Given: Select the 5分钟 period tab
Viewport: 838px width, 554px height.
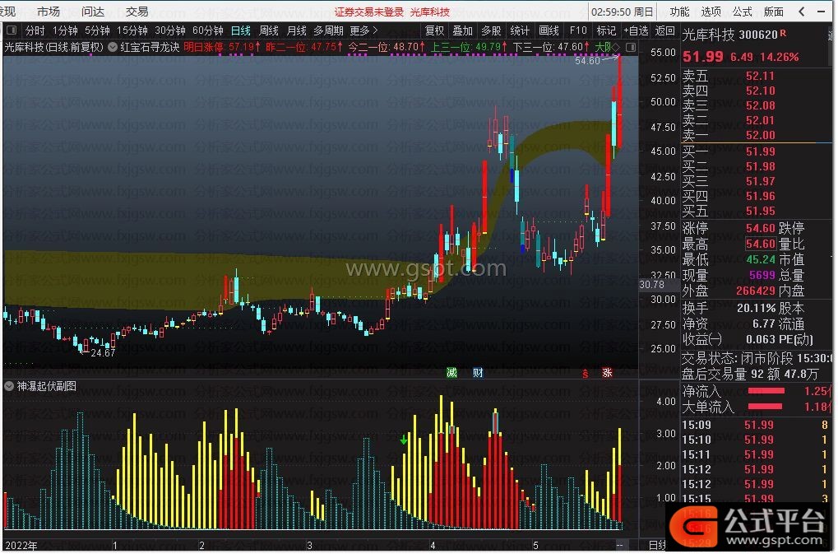Looking at the screenshot, I should (x=97, y=31).
